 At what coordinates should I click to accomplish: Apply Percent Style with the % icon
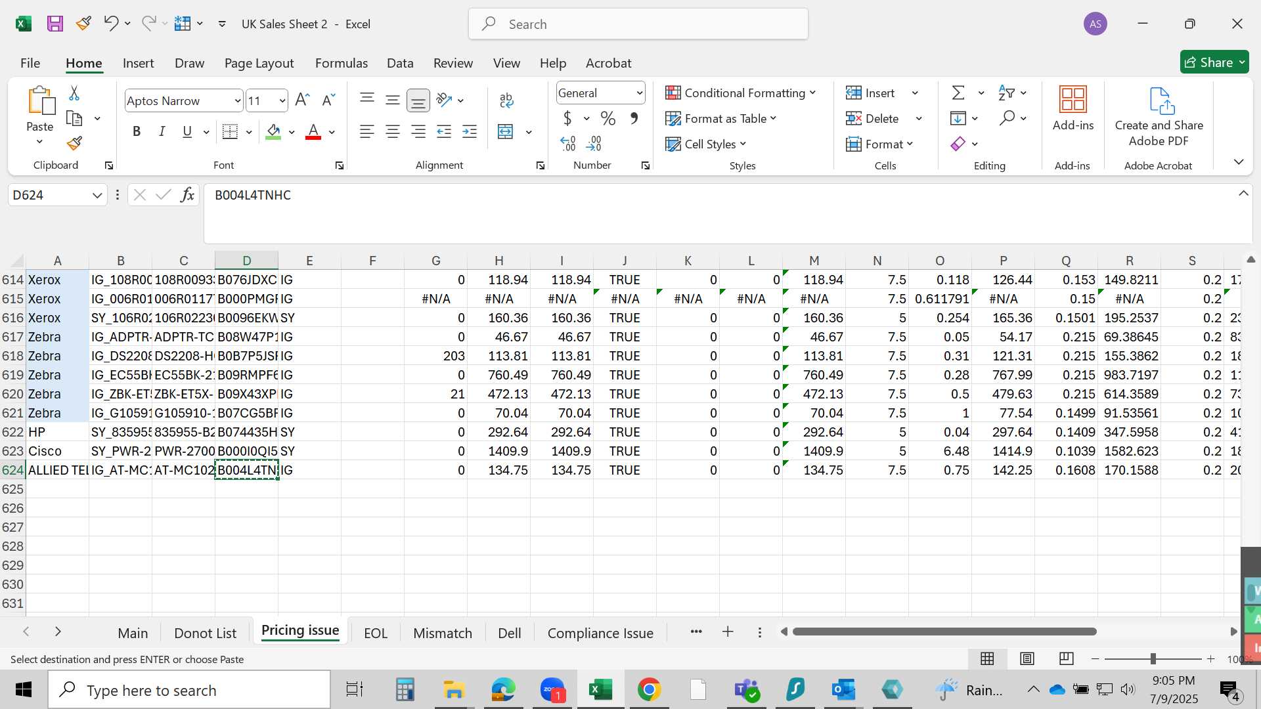pos(608,119)
